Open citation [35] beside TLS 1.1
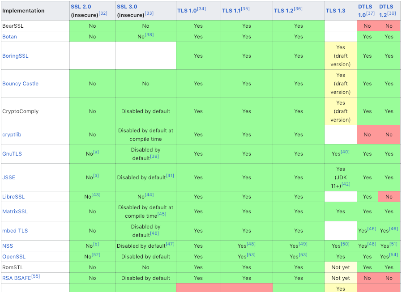 click(245, 8)
